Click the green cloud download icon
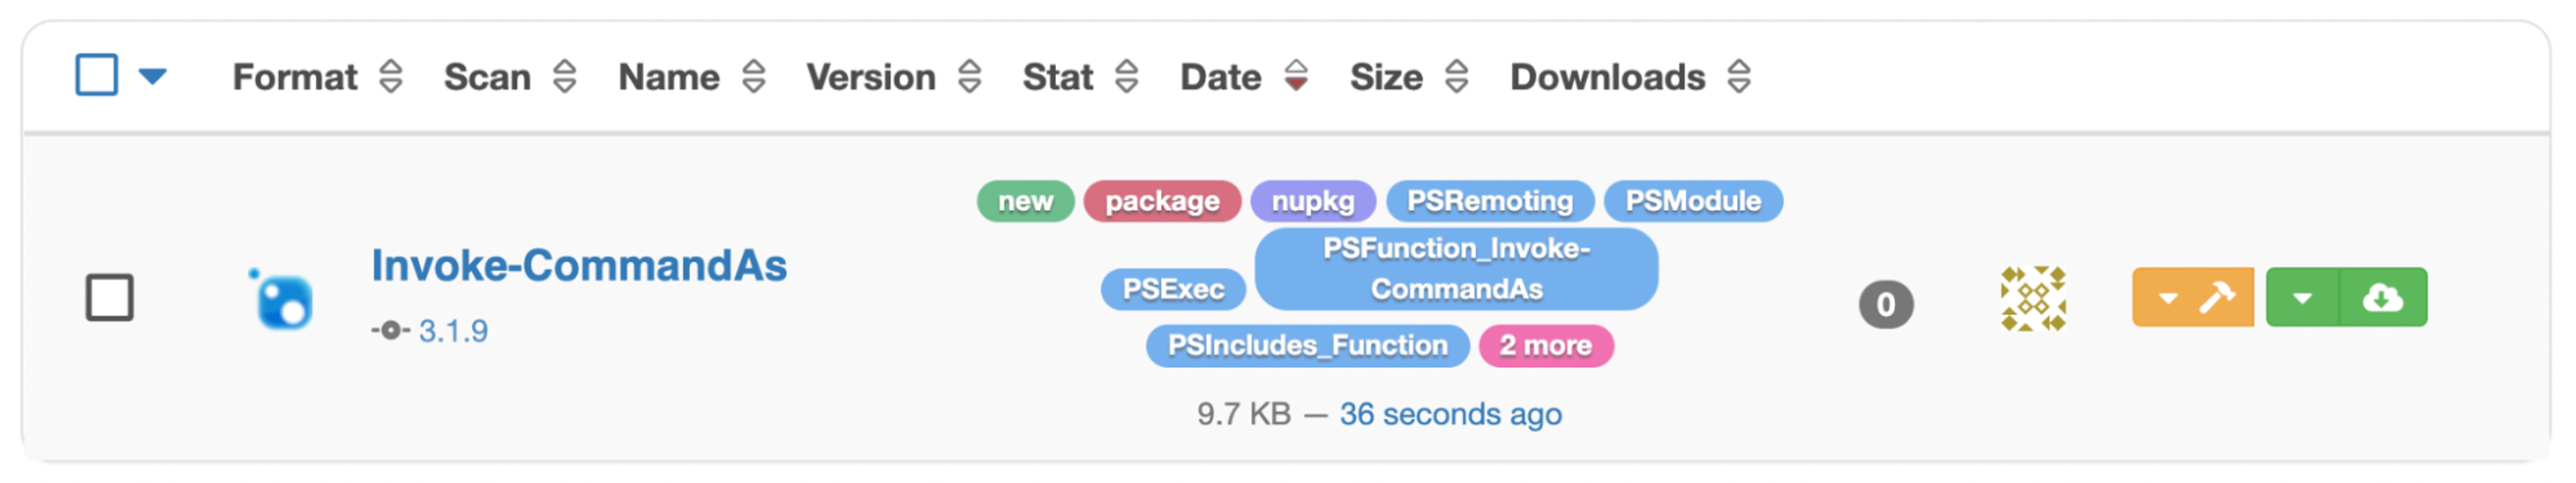2576x483 pixels. coord(2382,298)
